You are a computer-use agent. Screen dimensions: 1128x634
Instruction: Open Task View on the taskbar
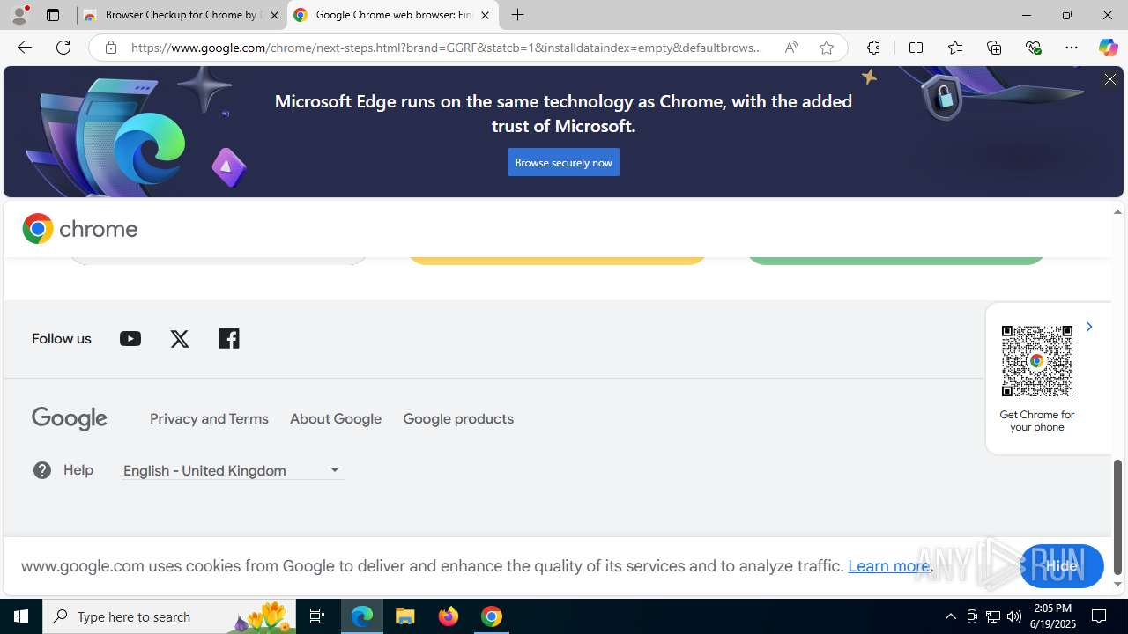pos(317,616)
